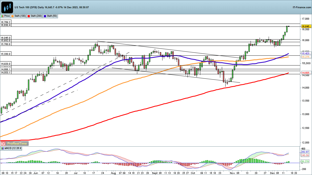The width and height of the screenshot is (312, 175).
Task: Click the 16,630.4 horizontal level label
Action: [6, 25]
